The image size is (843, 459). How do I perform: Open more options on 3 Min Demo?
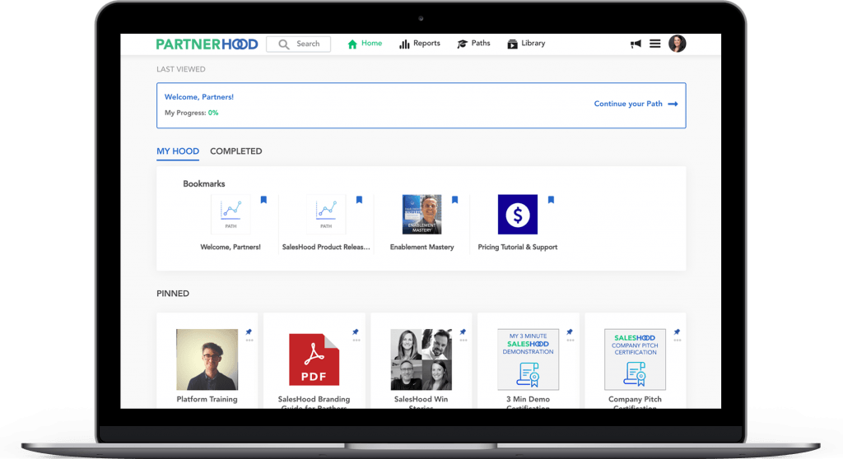pos(571,341)
